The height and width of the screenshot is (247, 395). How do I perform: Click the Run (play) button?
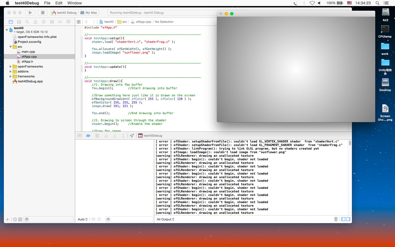pos(30,13)
